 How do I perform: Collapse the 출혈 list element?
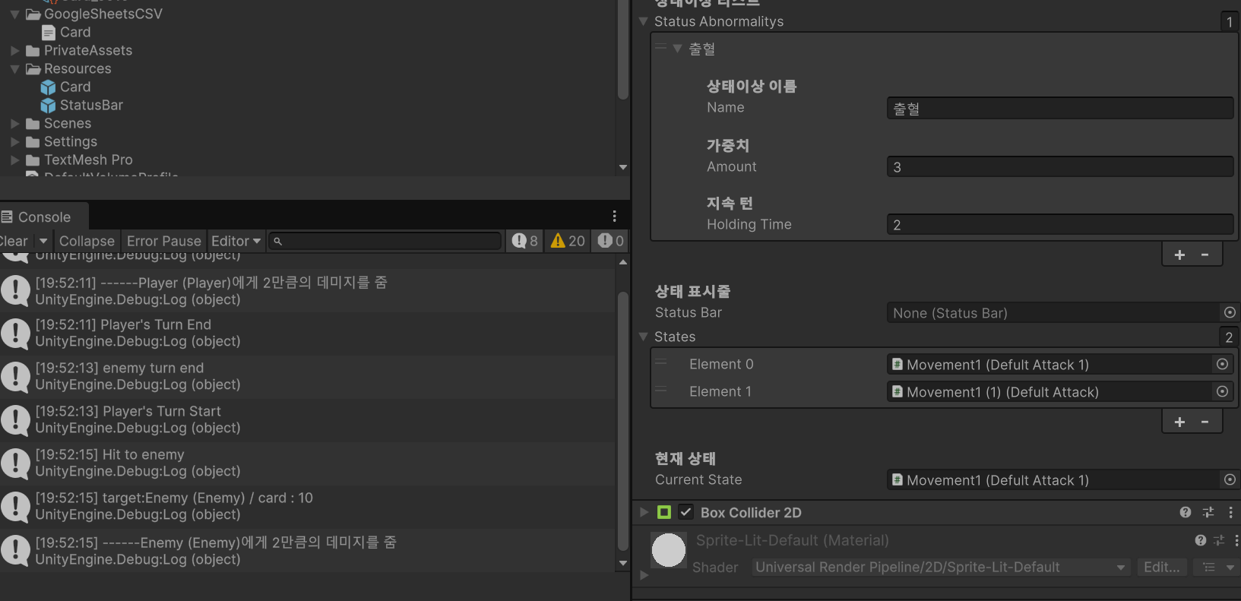[x=677, y=49]
